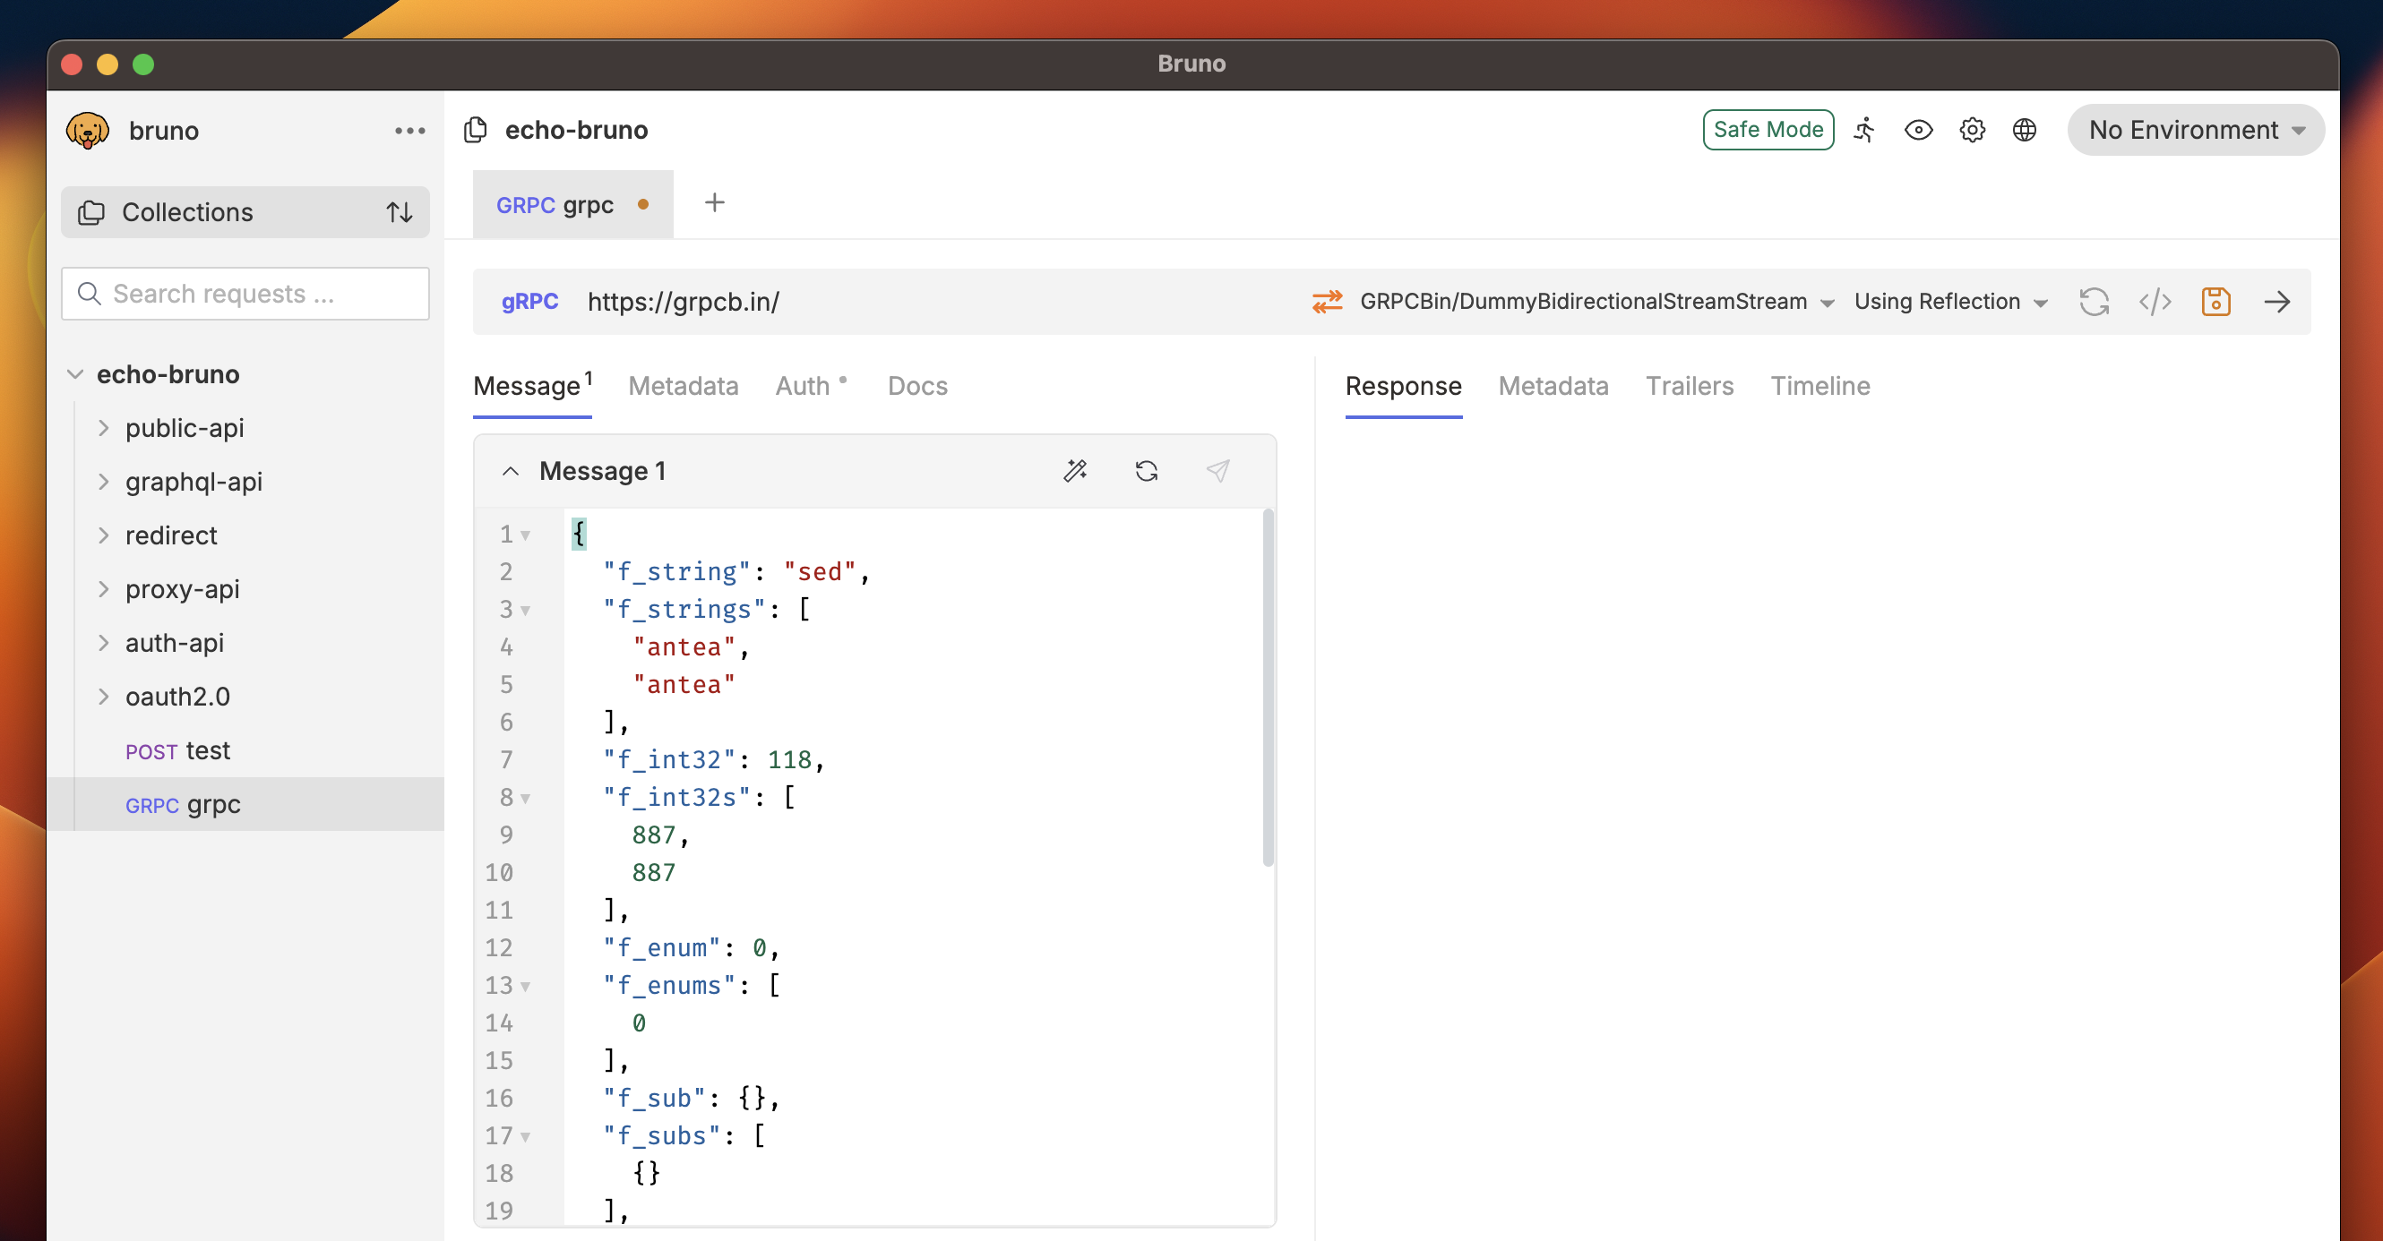
Task: Toggle collections sort order arrows
Action: (399, 212)
